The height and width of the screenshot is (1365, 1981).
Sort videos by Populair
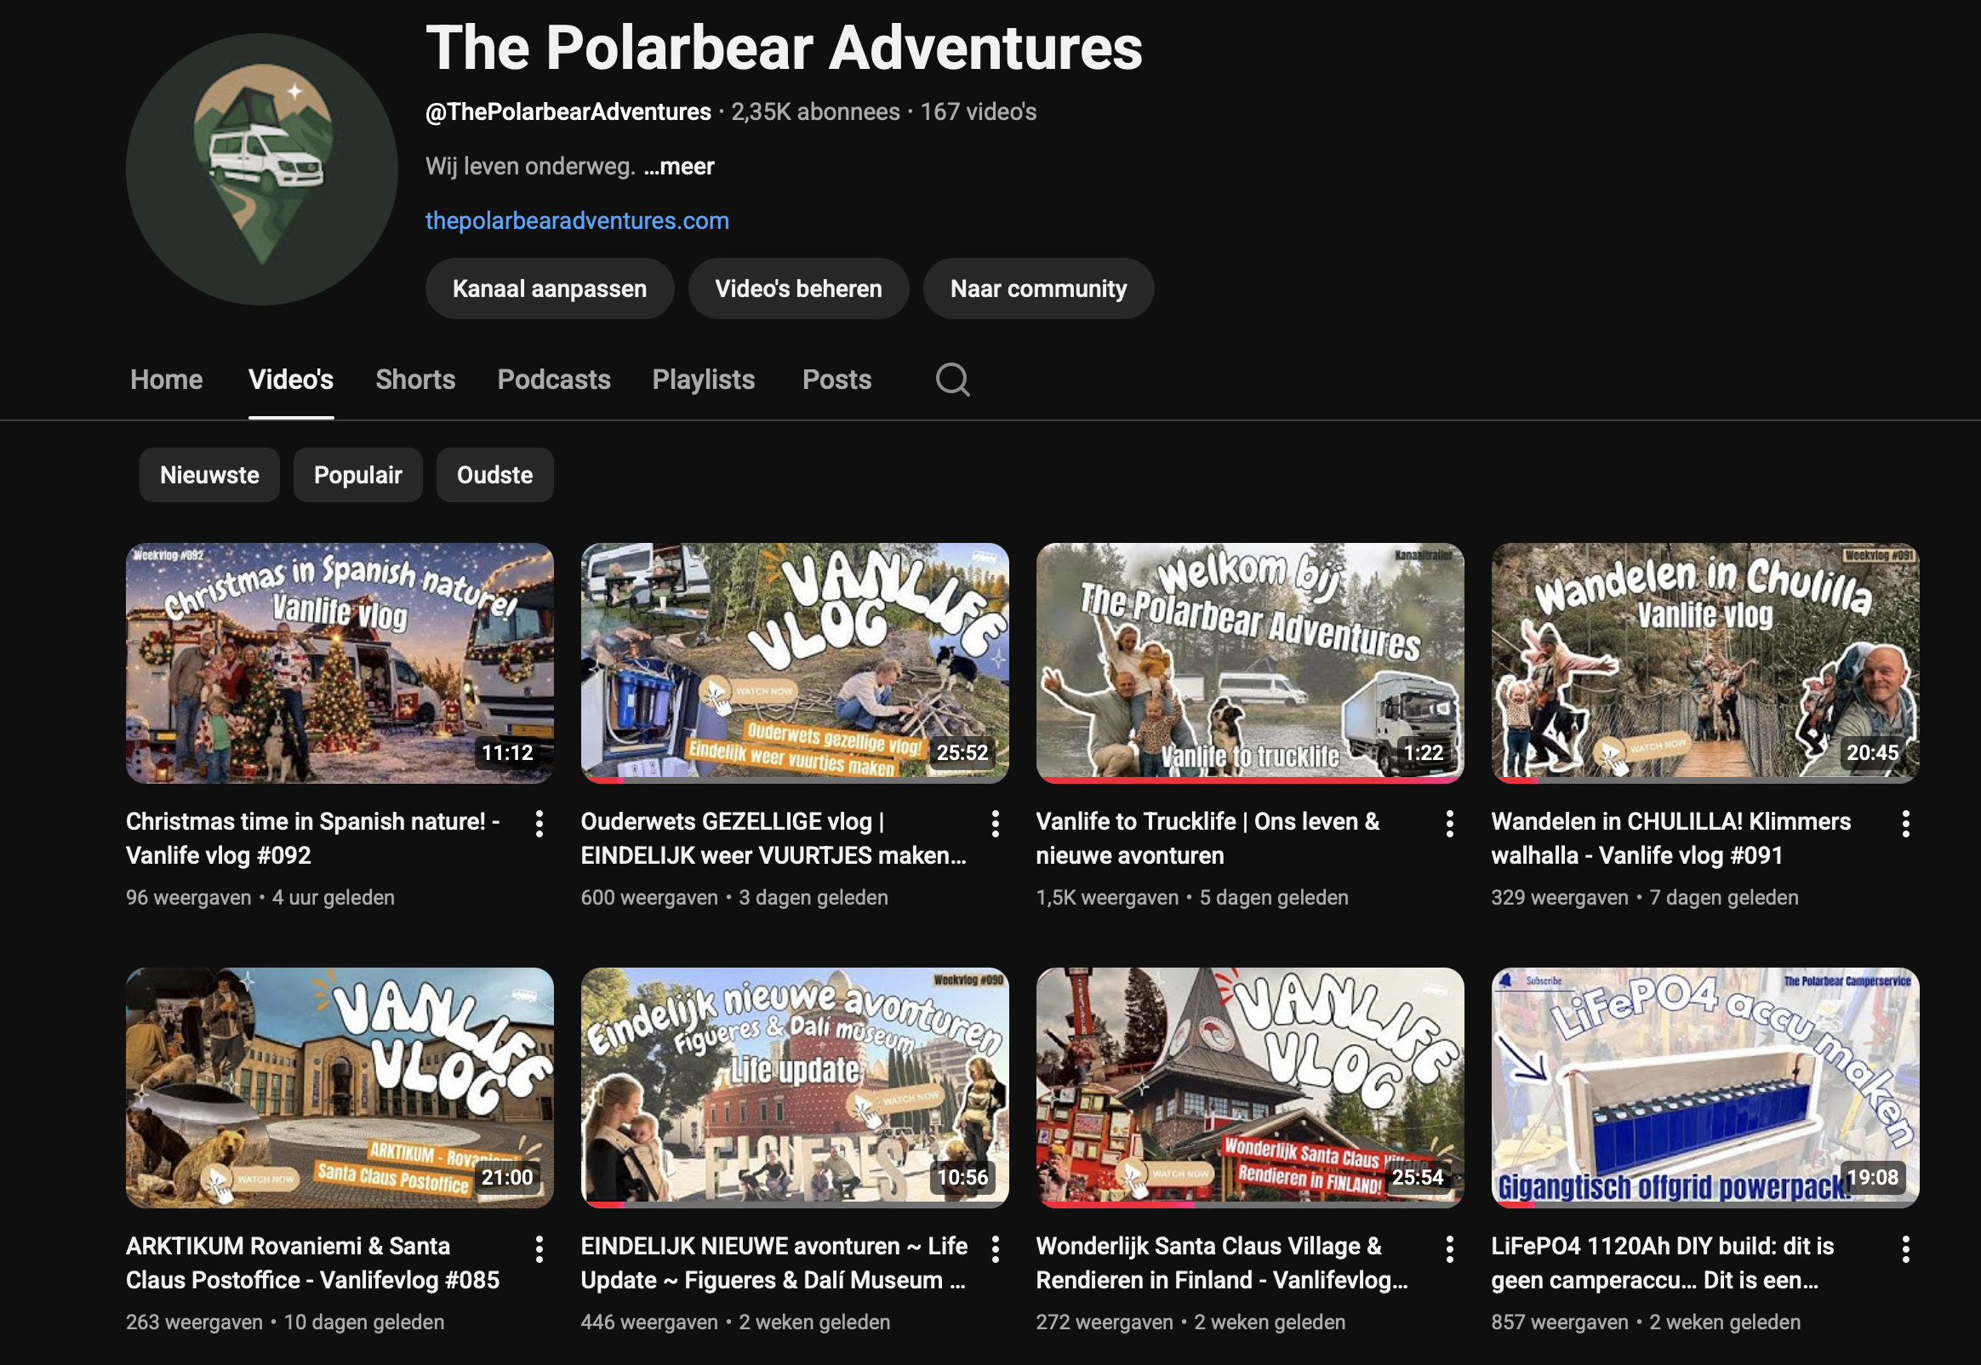[x=357, y=475]
